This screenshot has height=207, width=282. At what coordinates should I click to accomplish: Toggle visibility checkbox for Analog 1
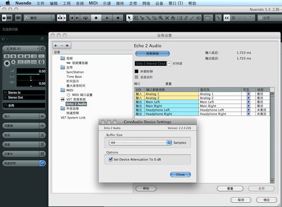point(248,94)
